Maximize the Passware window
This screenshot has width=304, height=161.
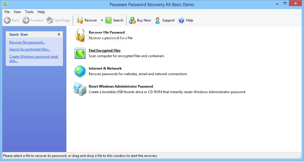(x=285, y=3)
